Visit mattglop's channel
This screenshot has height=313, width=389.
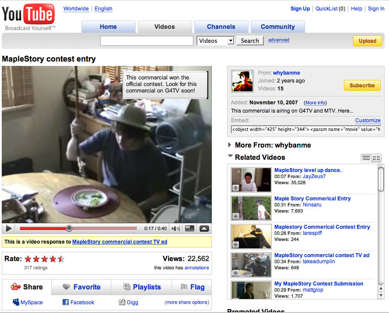(x=313, y=290)
